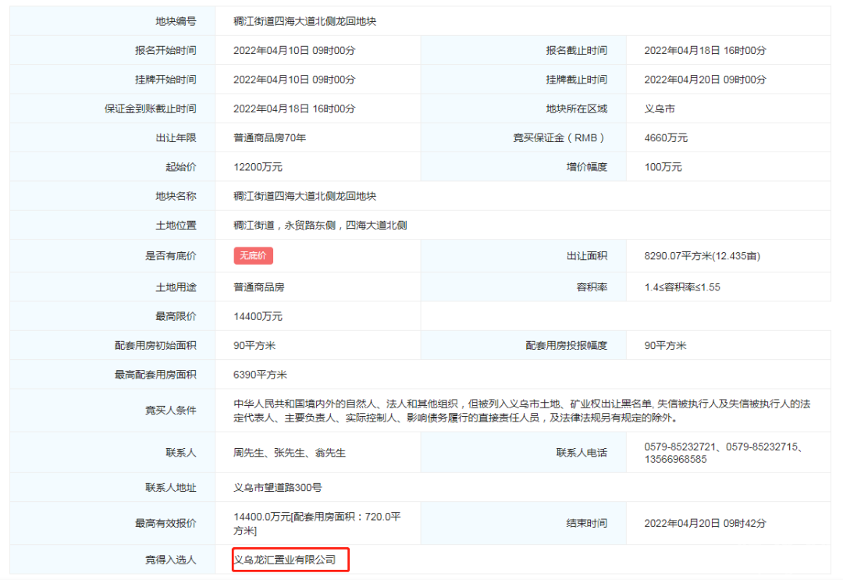843x580 pixels.
Task: Click the 最高有效报价 bid value
Action: pos(316,523)
